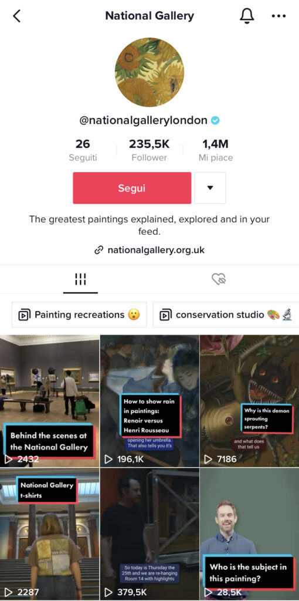Screen dimensions: 299x601
Task: Tap the link chain icon beside website
Action: [x=98, y=250]
